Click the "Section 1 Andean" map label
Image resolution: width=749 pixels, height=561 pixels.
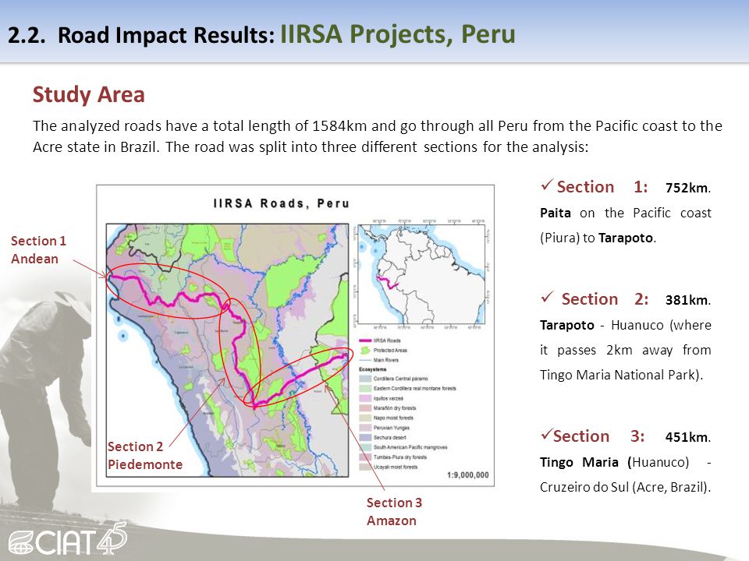tap(38, 250)
